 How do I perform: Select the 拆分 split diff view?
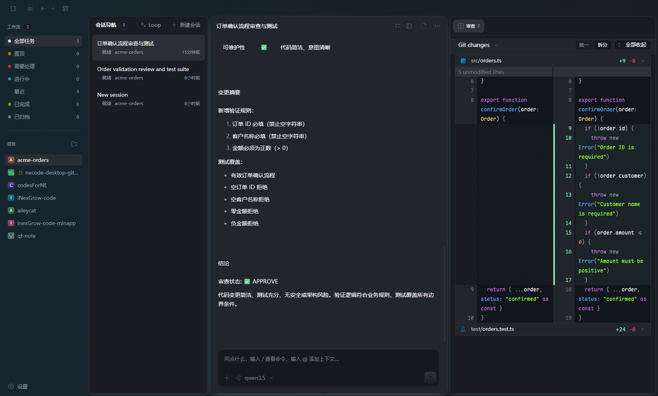coord(602,45)
